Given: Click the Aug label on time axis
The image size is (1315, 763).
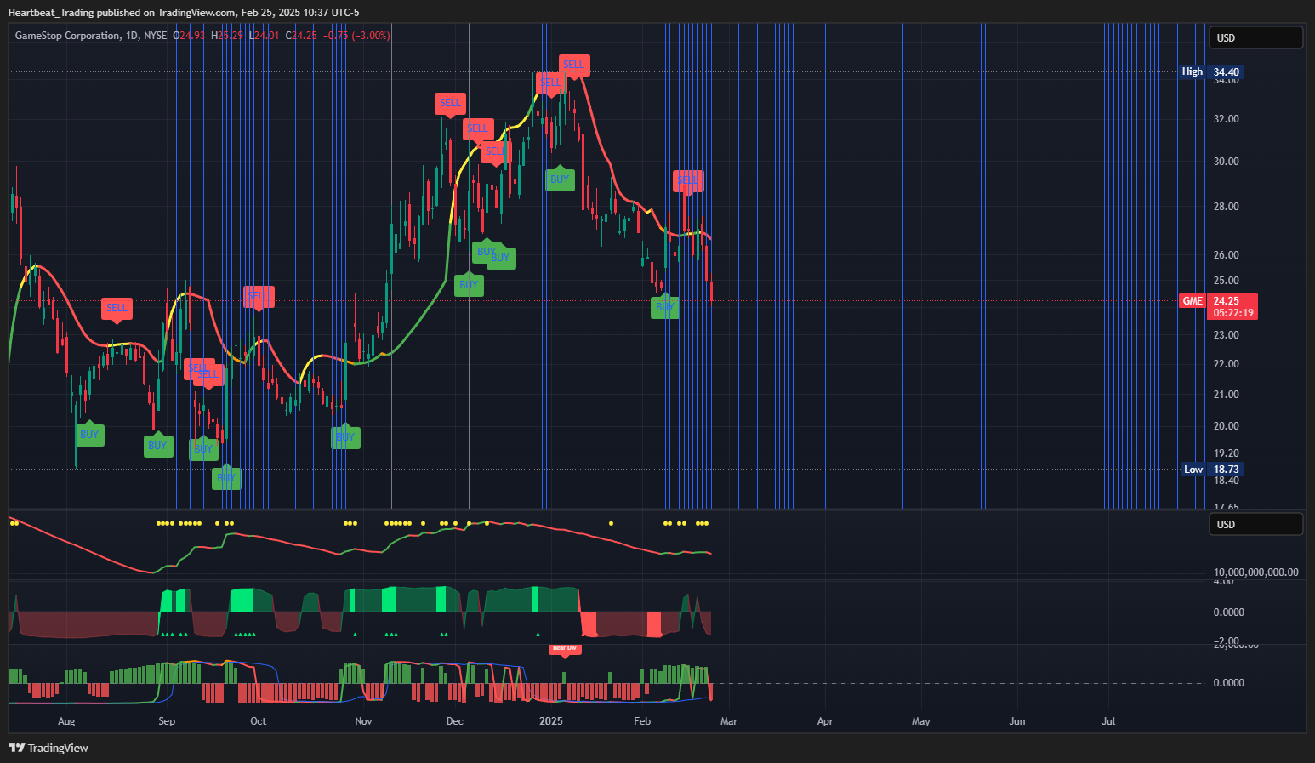Looking at the screenshot, I should point(66,721).
